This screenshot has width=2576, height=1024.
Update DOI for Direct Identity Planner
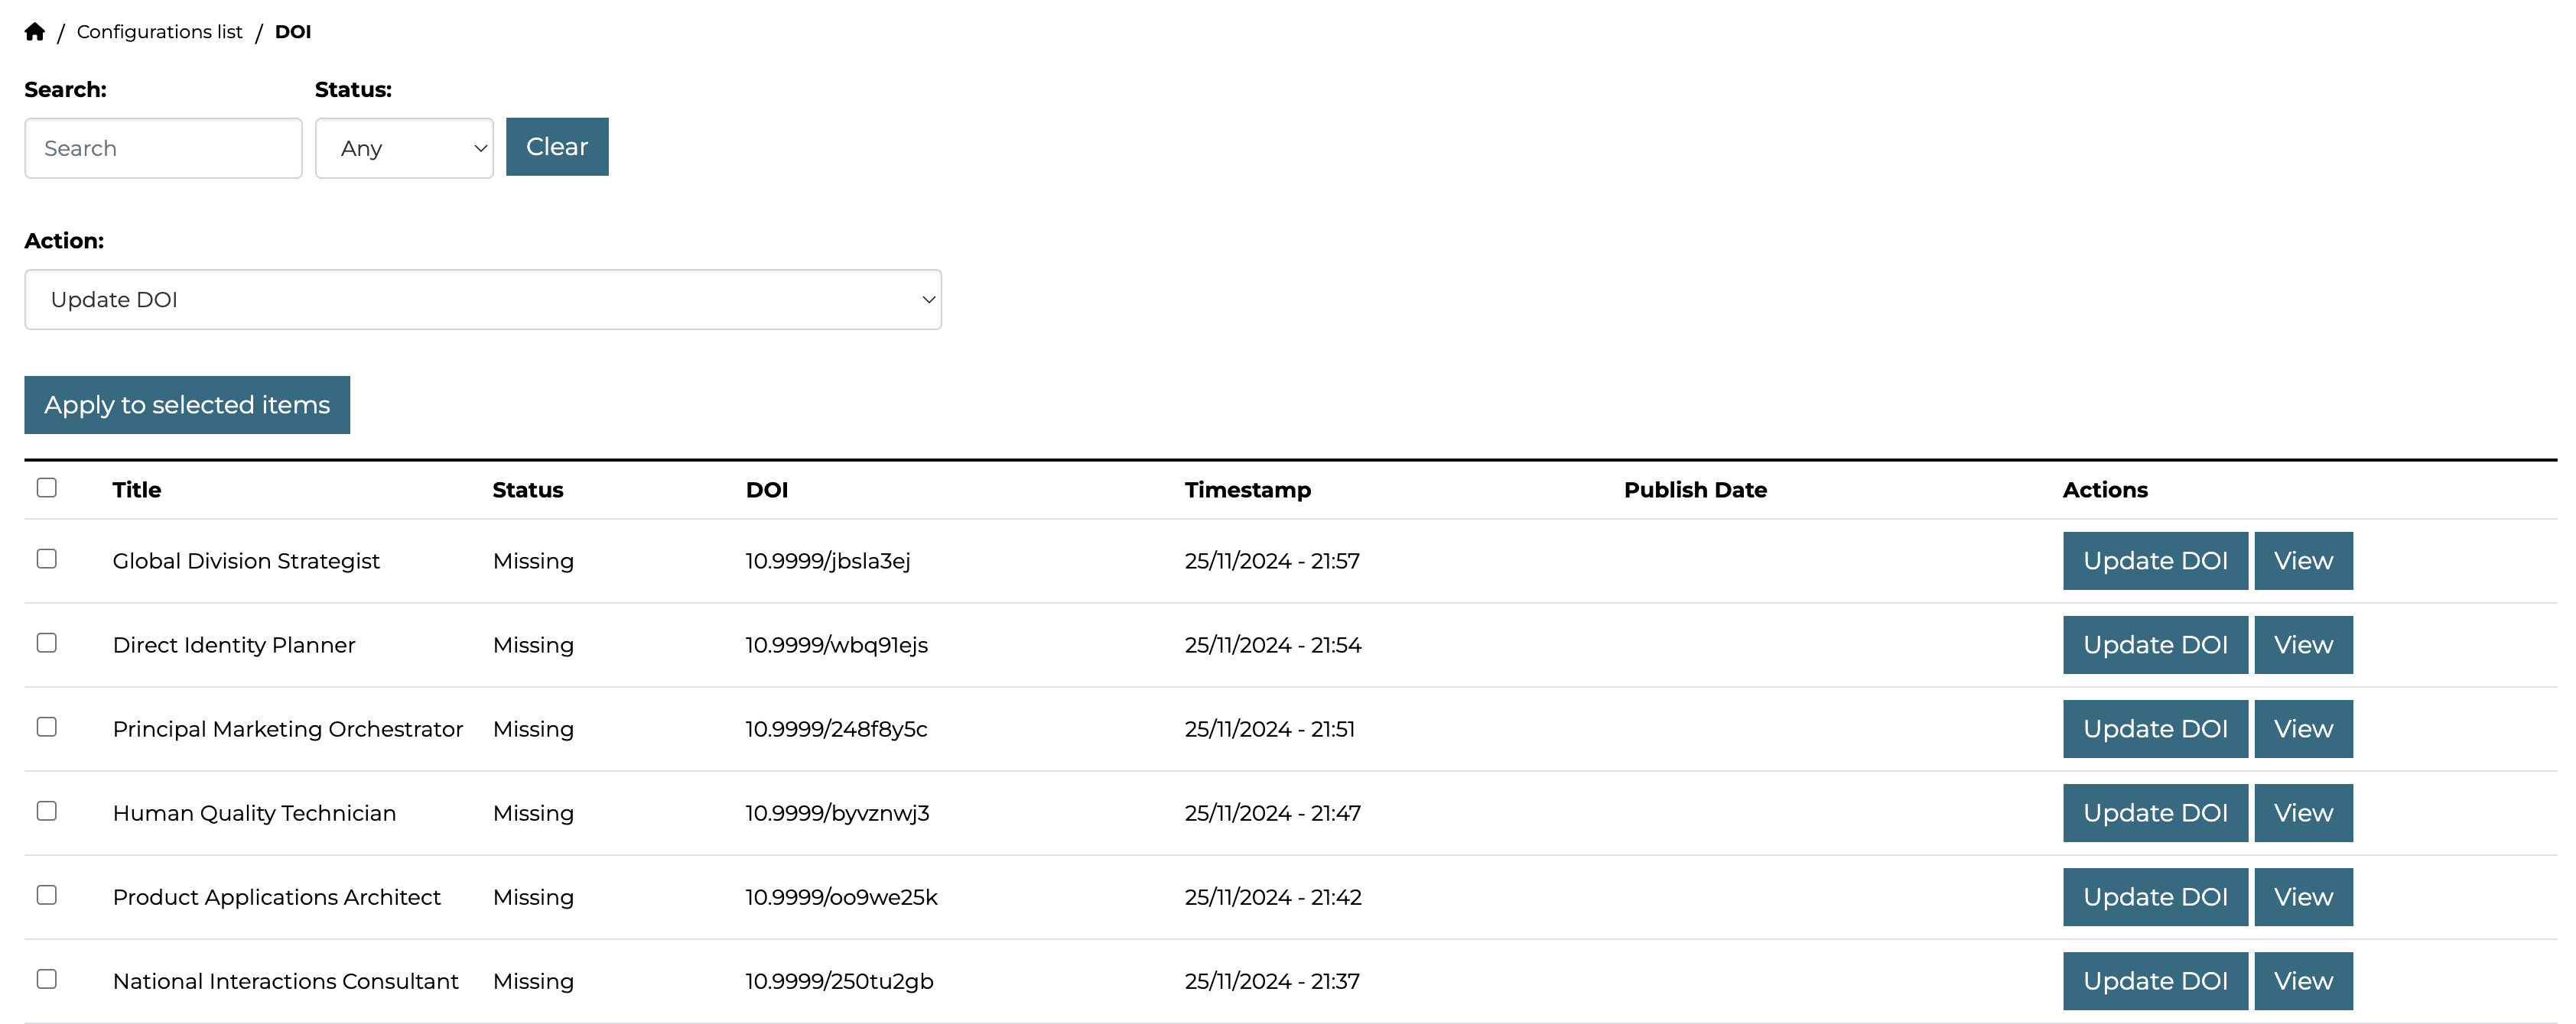[2155, 644]
